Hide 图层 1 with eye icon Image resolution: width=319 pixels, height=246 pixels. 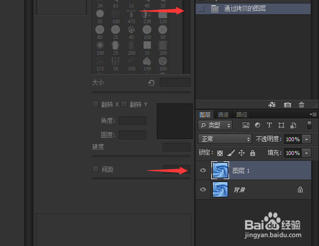coord(203,170)
